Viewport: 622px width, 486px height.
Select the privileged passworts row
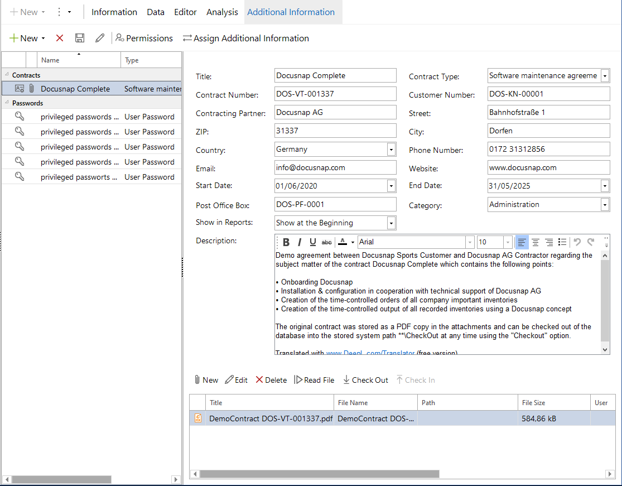pyautogui.click(x=91, y=177)
